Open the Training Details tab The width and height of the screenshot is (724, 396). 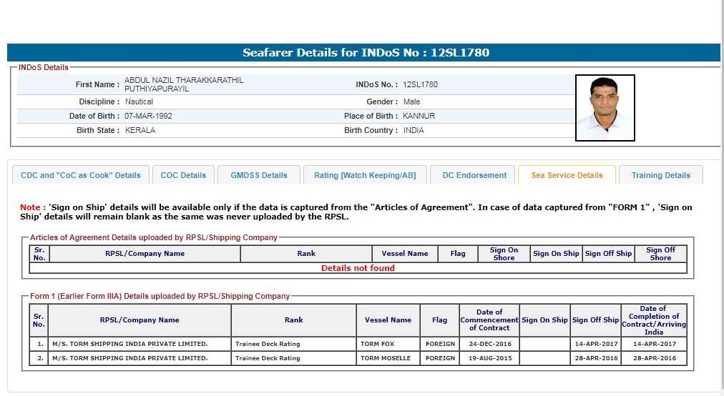pos(660,175)
